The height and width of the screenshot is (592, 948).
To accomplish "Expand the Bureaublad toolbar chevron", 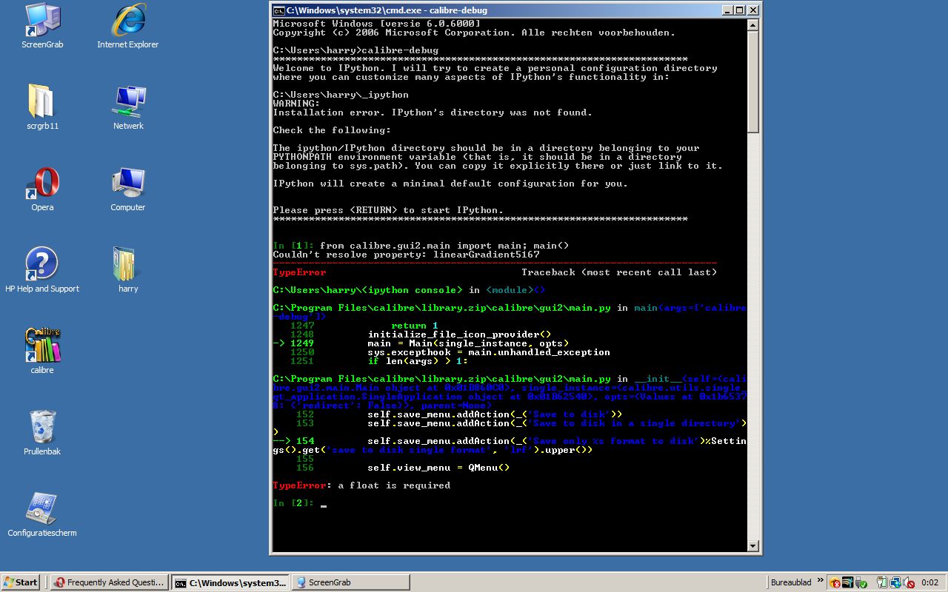I will [x=820, y=582].
